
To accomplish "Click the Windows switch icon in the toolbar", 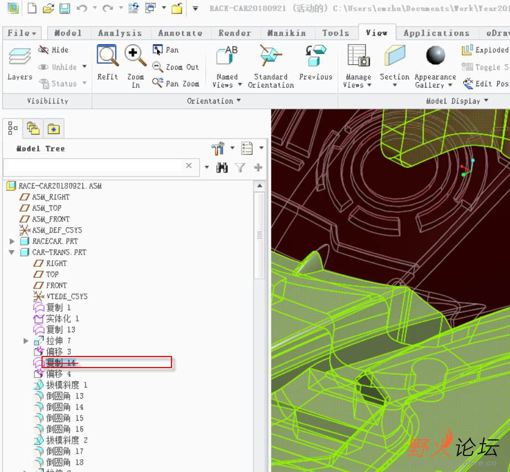I will [150, 8].
